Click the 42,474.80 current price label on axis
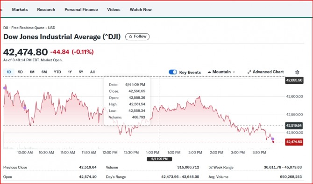 pyautogui.click(x=294, y=142)
